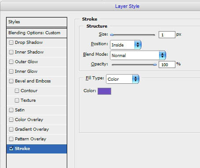Check the Gradient Overlay box
Image resolution: width=200 pixels, height=168 pixels.
pos(11,129)
